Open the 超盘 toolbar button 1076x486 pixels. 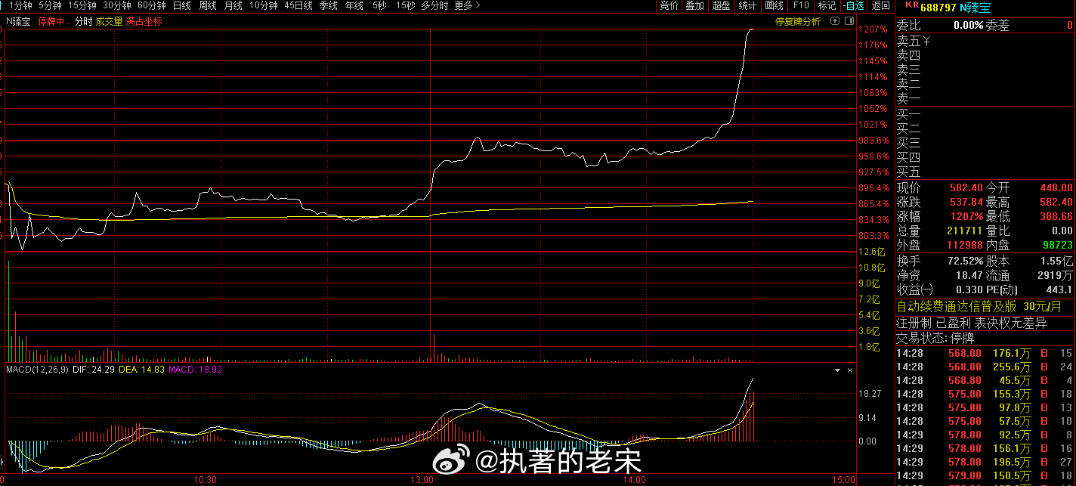pos(721,5)
